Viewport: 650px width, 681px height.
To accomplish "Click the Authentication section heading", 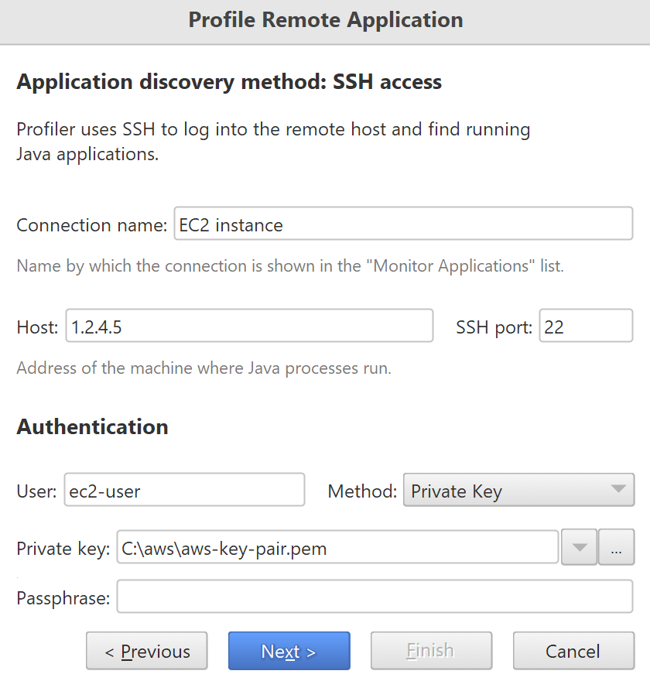I will click(93, 426).
